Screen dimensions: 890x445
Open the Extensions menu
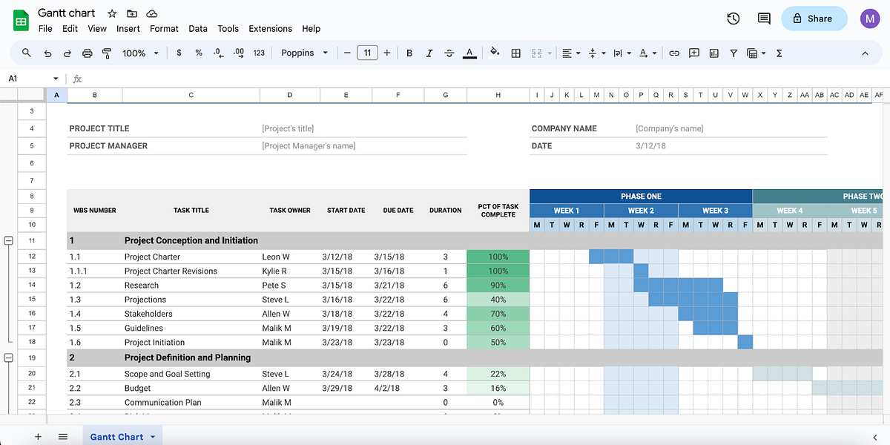pyautogui.click(x=270, y=29)
